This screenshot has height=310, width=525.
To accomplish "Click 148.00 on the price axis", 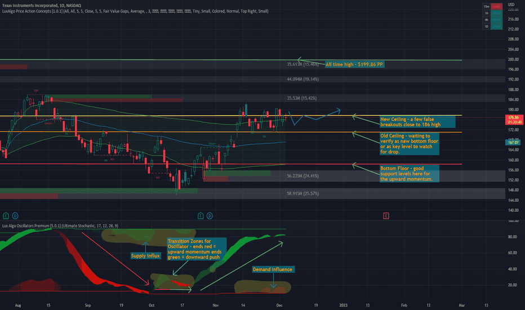I will [x=513, y=190].
